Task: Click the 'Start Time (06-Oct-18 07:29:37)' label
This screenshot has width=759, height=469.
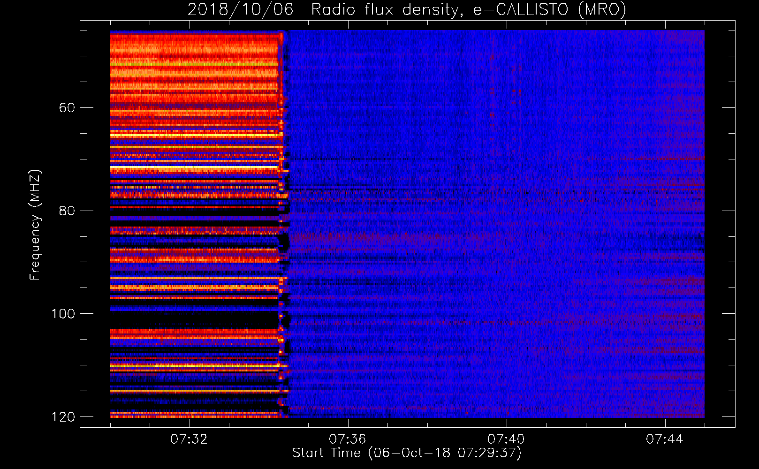Action: point(407,453)
